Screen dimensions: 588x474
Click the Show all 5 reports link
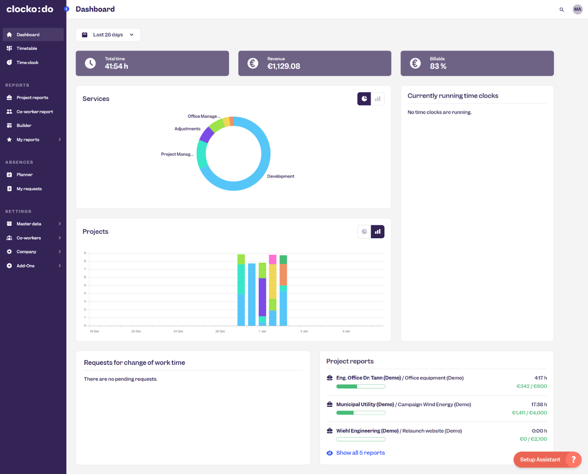(x=360, y=453)
